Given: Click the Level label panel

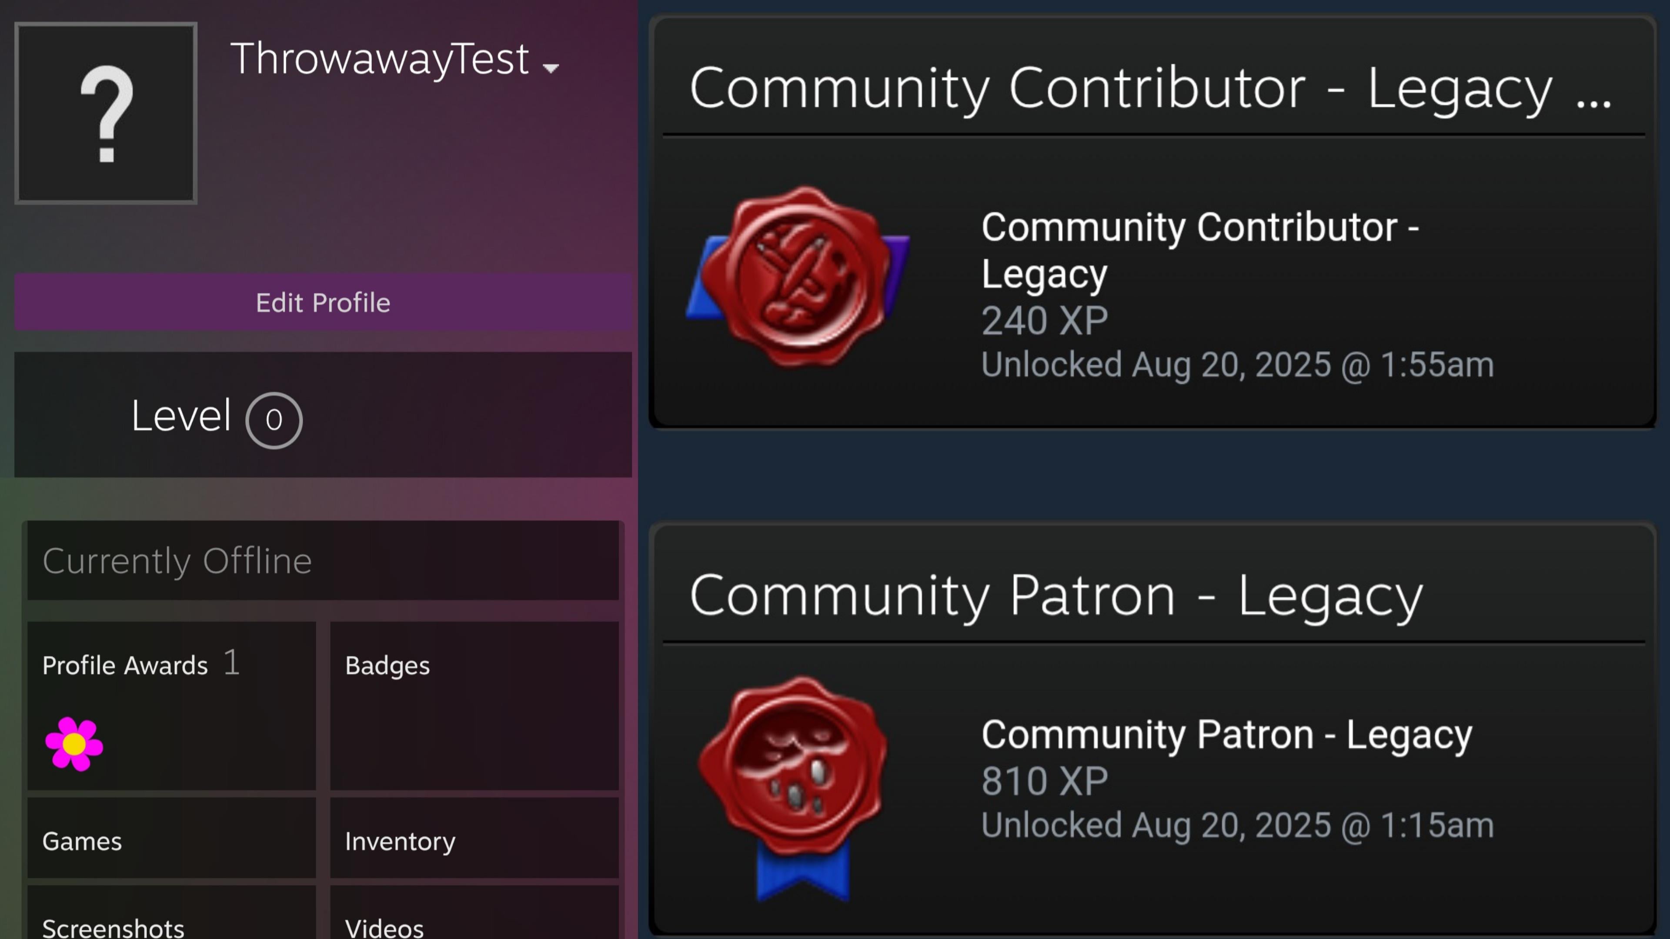Looking at the screenshot, I should click(181, 416).
